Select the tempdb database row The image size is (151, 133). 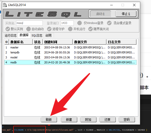(70, 52)
